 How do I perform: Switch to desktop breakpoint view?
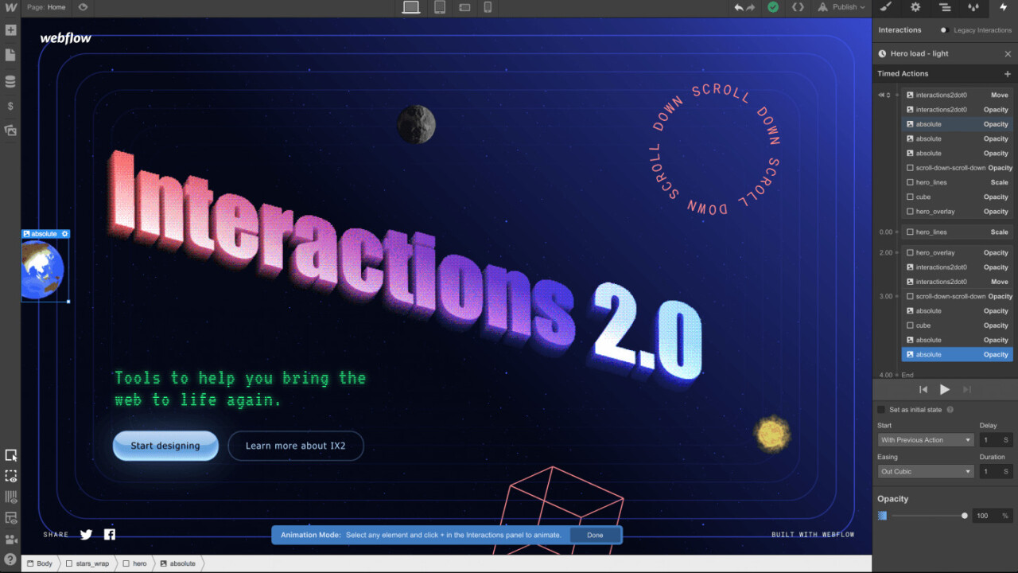[x=410, y=7]
